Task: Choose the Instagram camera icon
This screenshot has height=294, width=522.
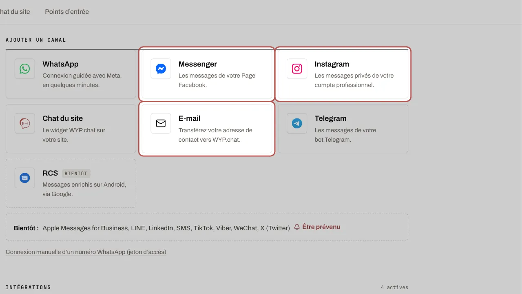Action: 297,69
